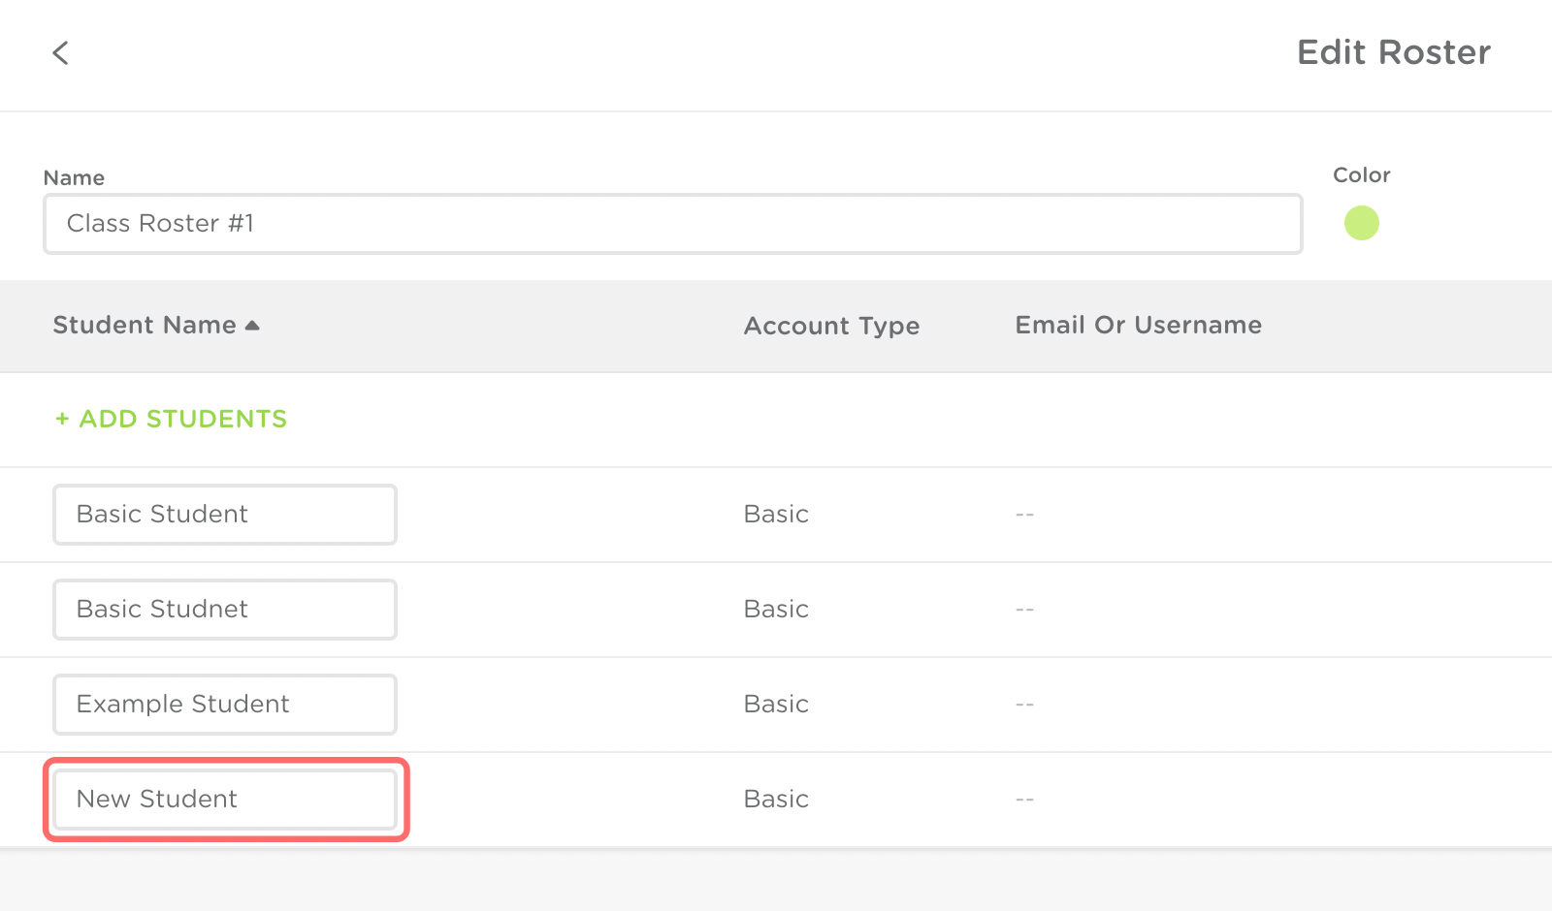Click the Add Students button

pyautogui.click(x=171, y=419)
